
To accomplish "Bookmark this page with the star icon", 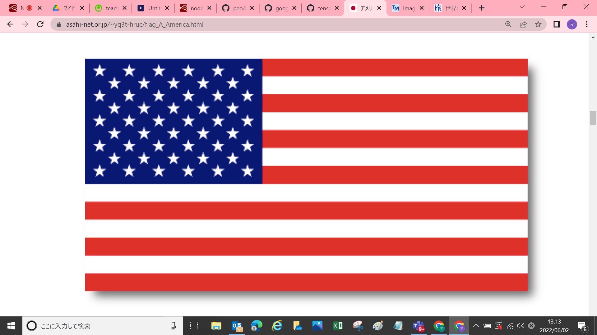I will [x=538, y=24].
